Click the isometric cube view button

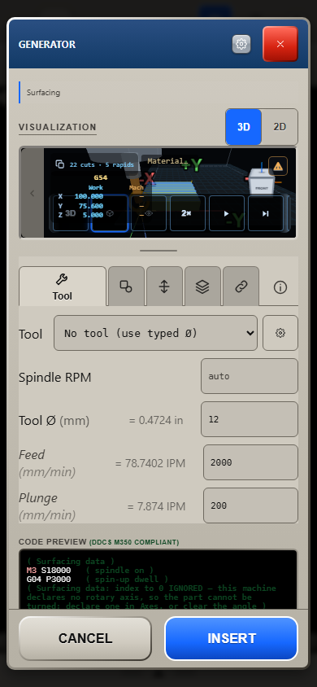click(110, 213)
